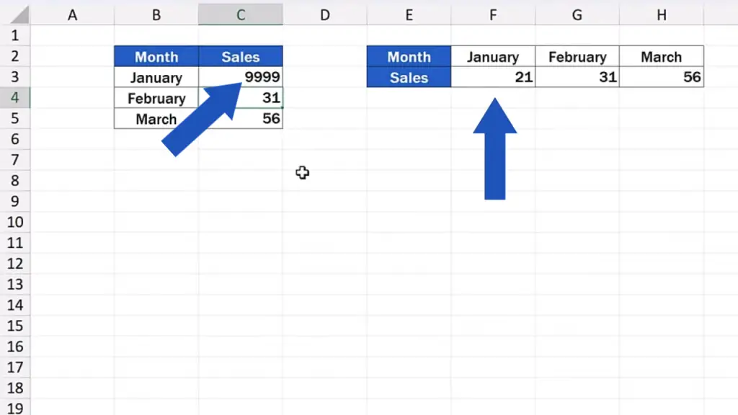Select row 4 header

coord(15,97)
